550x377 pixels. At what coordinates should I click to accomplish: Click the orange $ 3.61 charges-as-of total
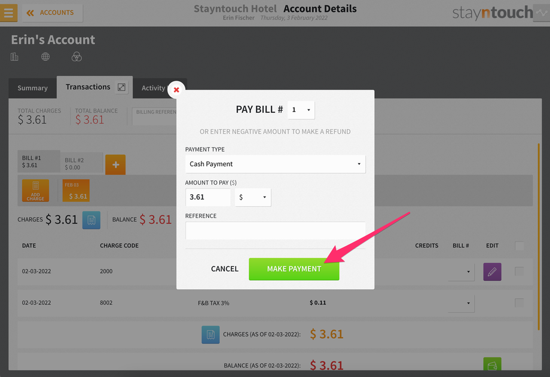(326, 334)
